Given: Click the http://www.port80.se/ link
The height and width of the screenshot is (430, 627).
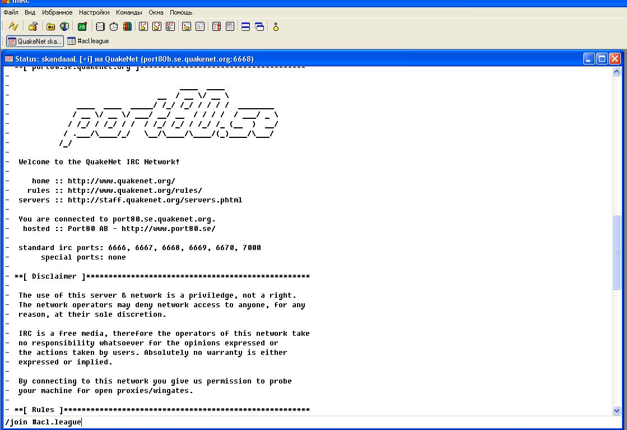Looking at the screenshot, I should 168,229.
